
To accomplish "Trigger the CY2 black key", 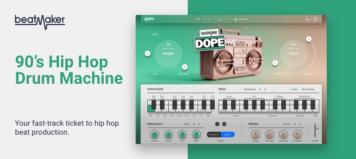I will click(x=212, y=104).
